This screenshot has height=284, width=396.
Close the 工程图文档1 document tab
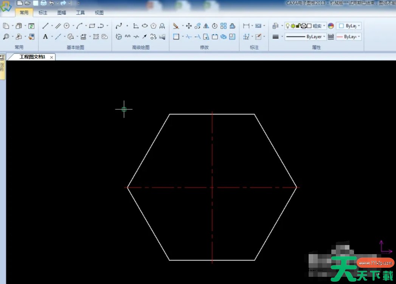pos(51,57)
